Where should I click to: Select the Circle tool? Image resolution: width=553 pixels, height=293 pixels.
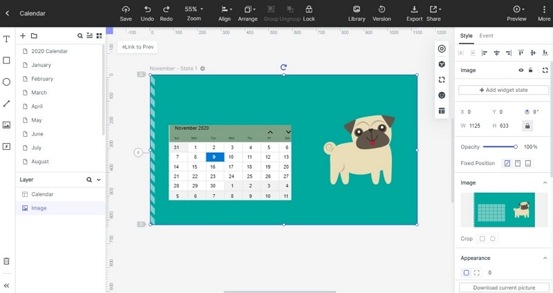point(6,82)
